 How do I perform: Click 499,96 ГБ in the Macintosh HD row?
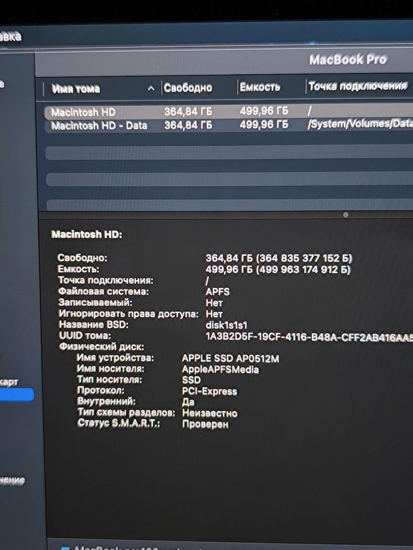point(264,111)
